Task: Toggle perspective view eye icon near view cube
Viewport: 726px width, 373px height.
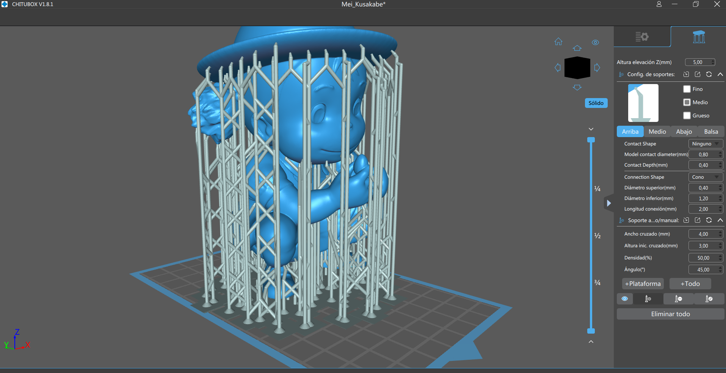Action: click(x=595, y=42)
